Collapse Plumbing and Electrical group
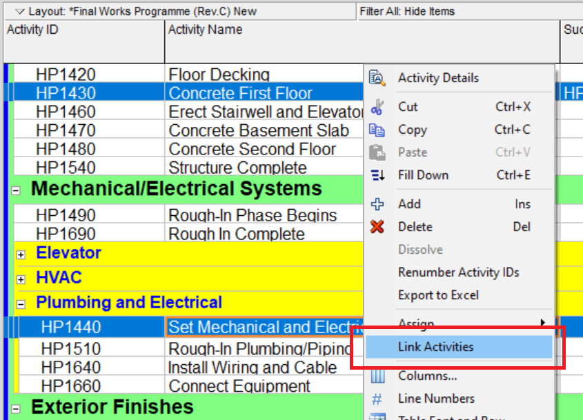The height and width of the screenshot is (420, 583). [21, 304]
